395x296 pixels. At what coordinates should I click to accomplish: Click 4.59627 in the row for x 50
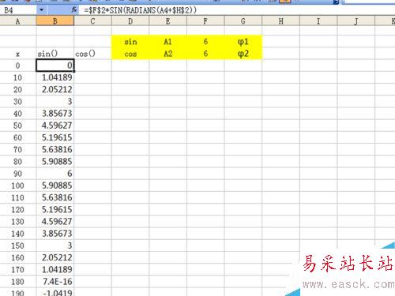[x=55, y=126]
